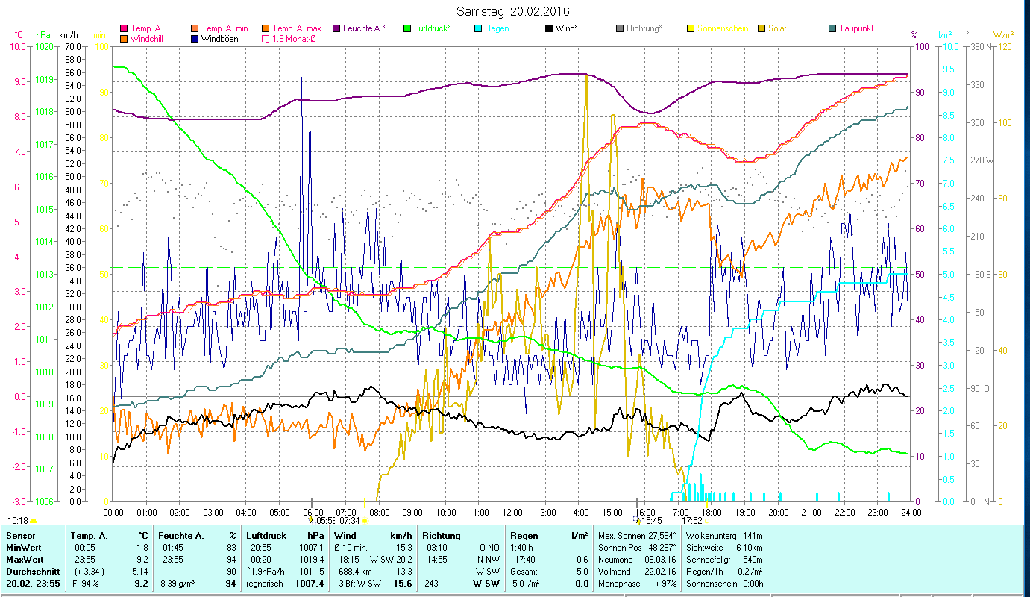The image size is (1030, 597).
Task: Click the Sonnen Pos -48,297° entry
Action: pos(637,548)
